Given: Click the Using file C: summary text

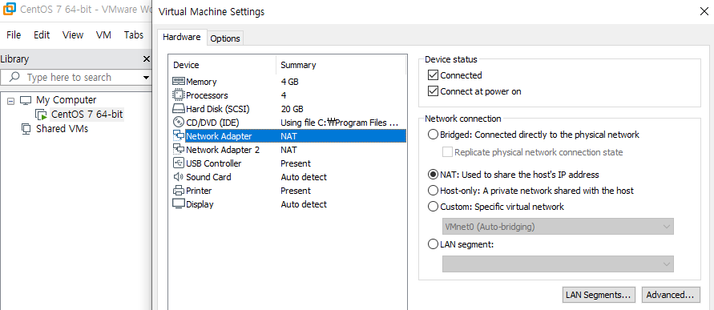Looking at the screenshot, I should coord(340,123).
